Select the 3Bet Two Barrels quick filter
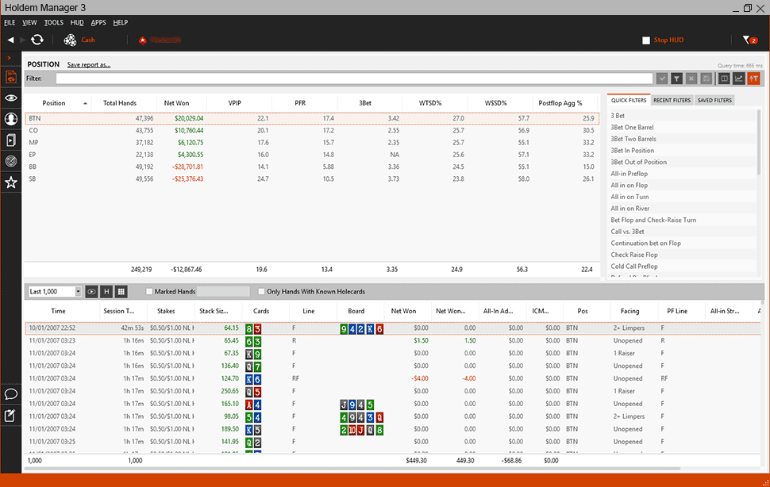This screenshot has height=487, width=770. (633, 139)
